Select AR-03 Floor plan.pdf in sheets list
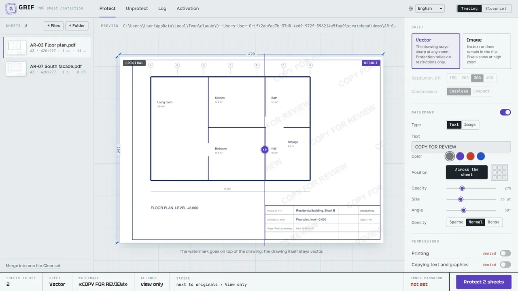Viewport: 518px width, 291px height. pos(47,48)
